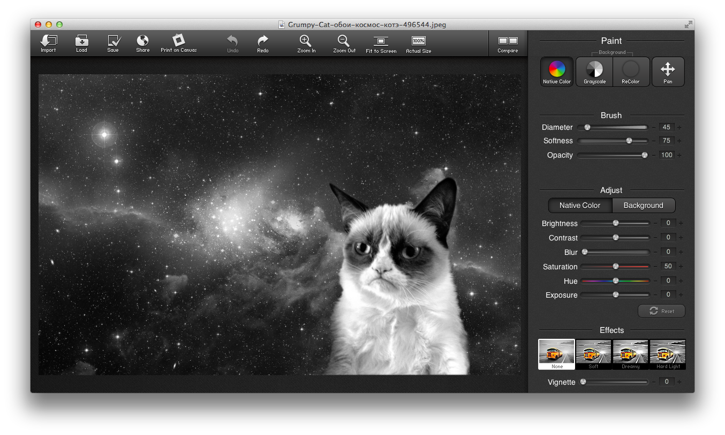
Task: Click the Zoom In magnifier
Action: (306, 41)
